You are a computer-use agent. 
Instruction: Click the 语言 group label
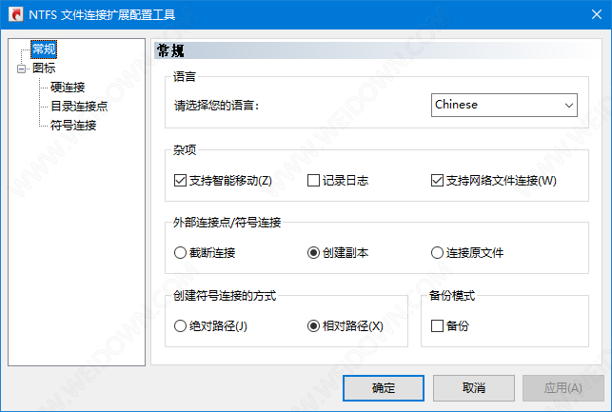[185, 76]
